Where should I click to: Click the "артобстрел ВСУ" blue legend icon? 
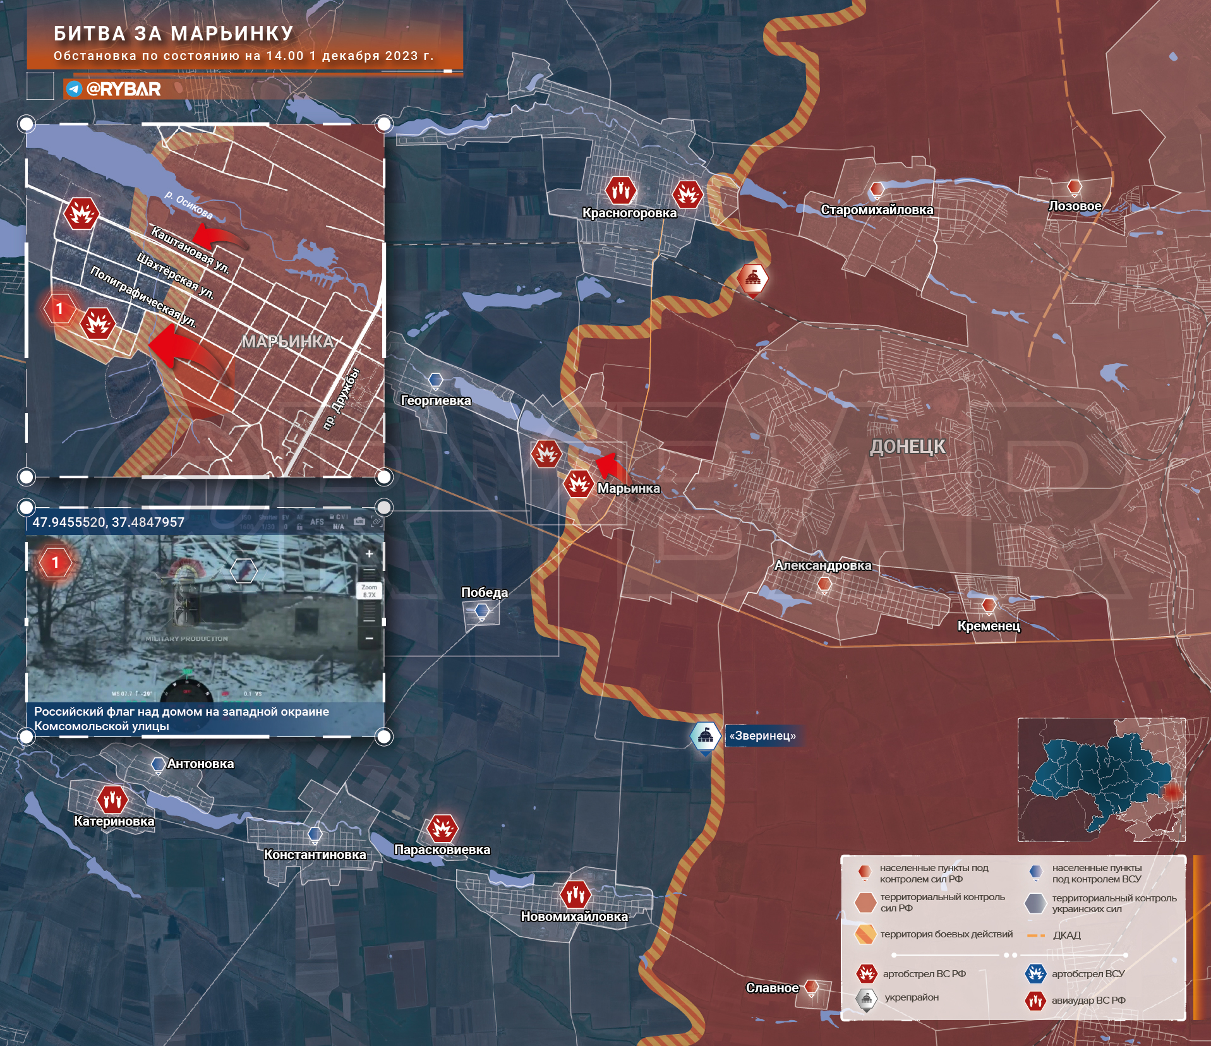point(1035,973)
